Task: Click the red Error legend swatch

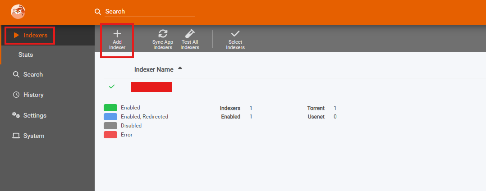Action: tap(110, 135)
